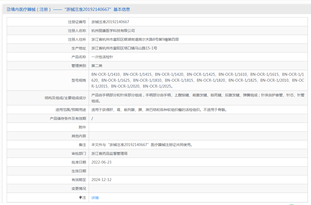
Task: Click the document icon before 境内医疗器械
Action: [x=9, y=10]
